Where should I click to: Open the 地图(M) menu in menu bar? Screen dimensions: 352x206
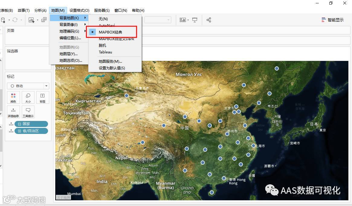(x=58, y=10)
